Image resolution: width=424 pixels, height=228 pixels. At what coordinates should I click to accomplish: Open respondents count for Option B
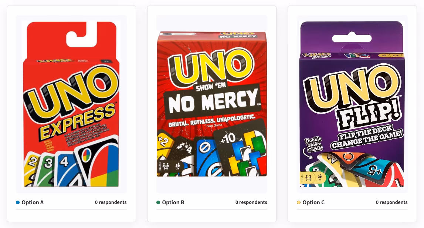click(x=251, y=202)
